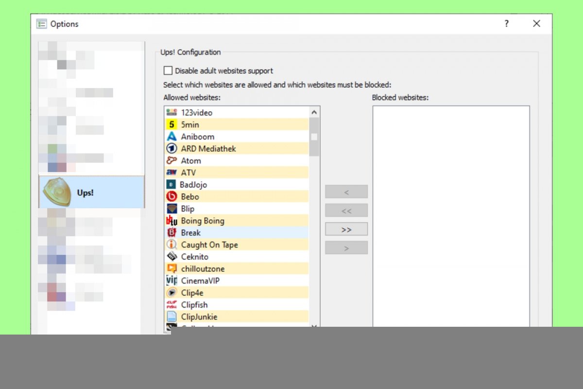Click the red Bebo icon

[171, 196]
